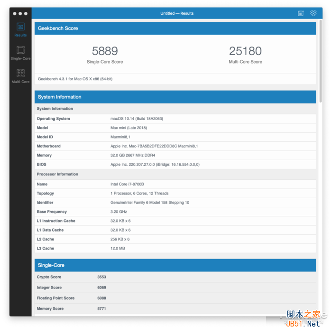
Task: Click the macOS 10.14 build value
Action: 137,118
